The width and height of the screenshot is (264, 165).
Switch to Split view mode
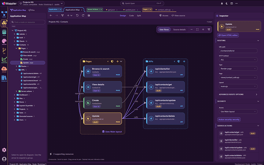pyautogui.click(x=139, y=16)
